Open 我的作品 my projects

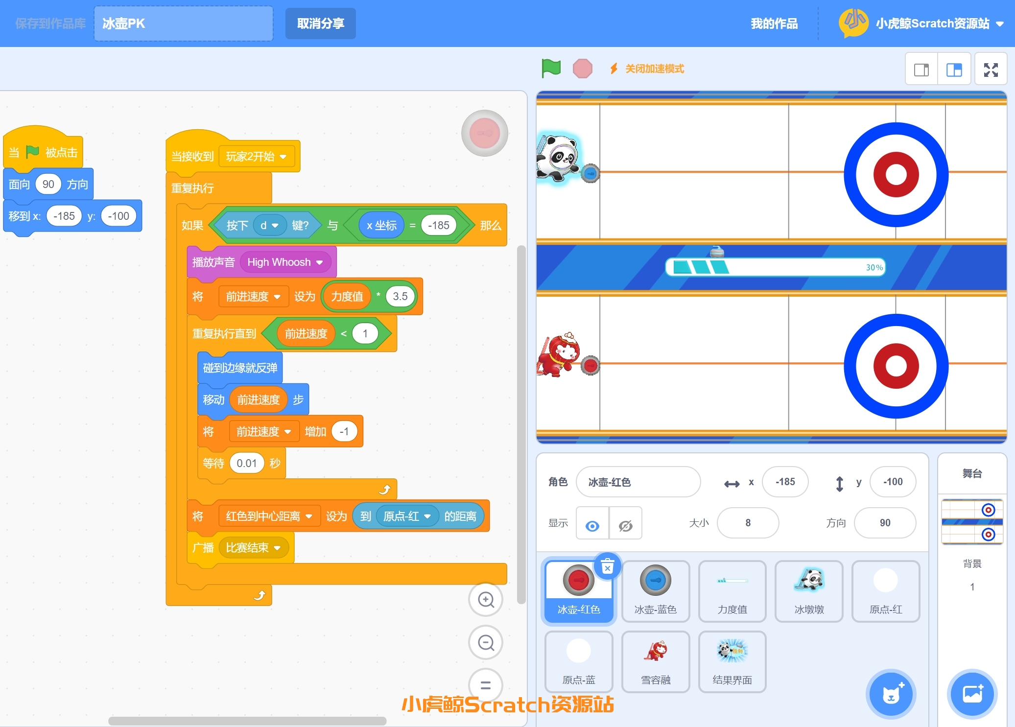click(x=774, y=23)
